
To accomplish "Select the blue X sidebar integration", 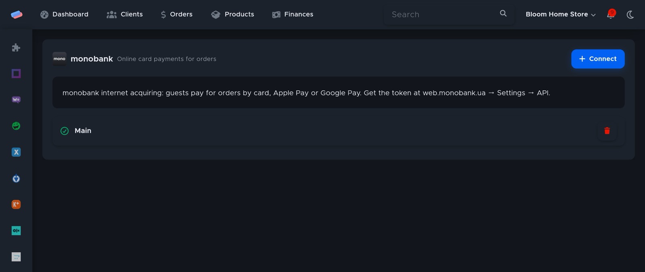I will (16, 152).
